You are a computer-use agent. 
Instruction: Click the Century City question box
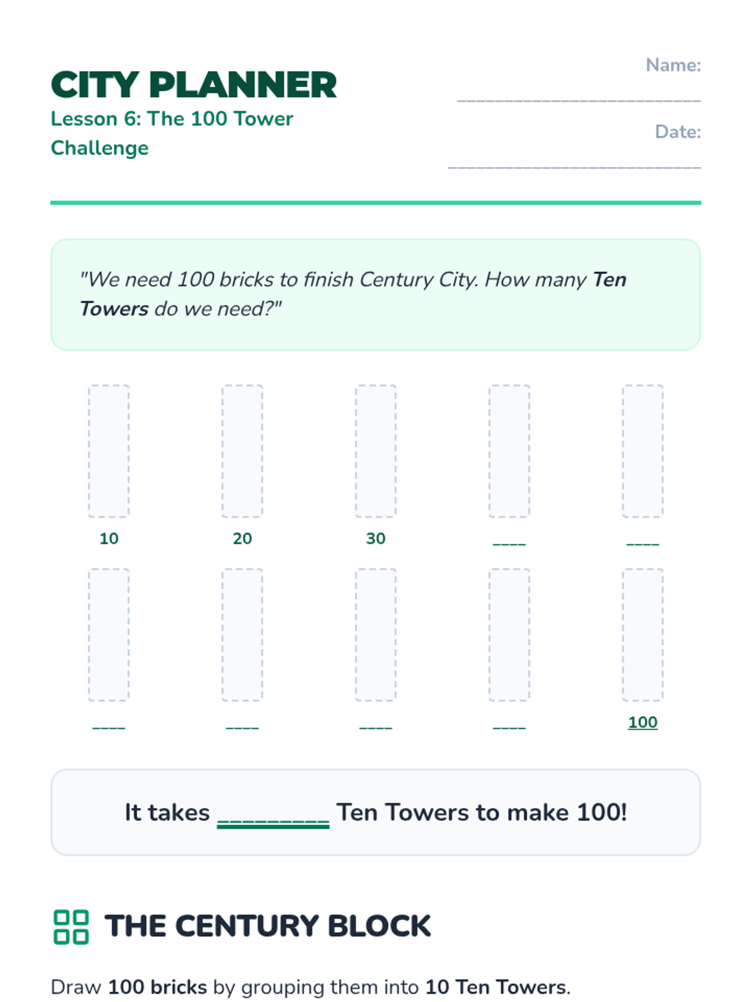click(x=375, y=294)
